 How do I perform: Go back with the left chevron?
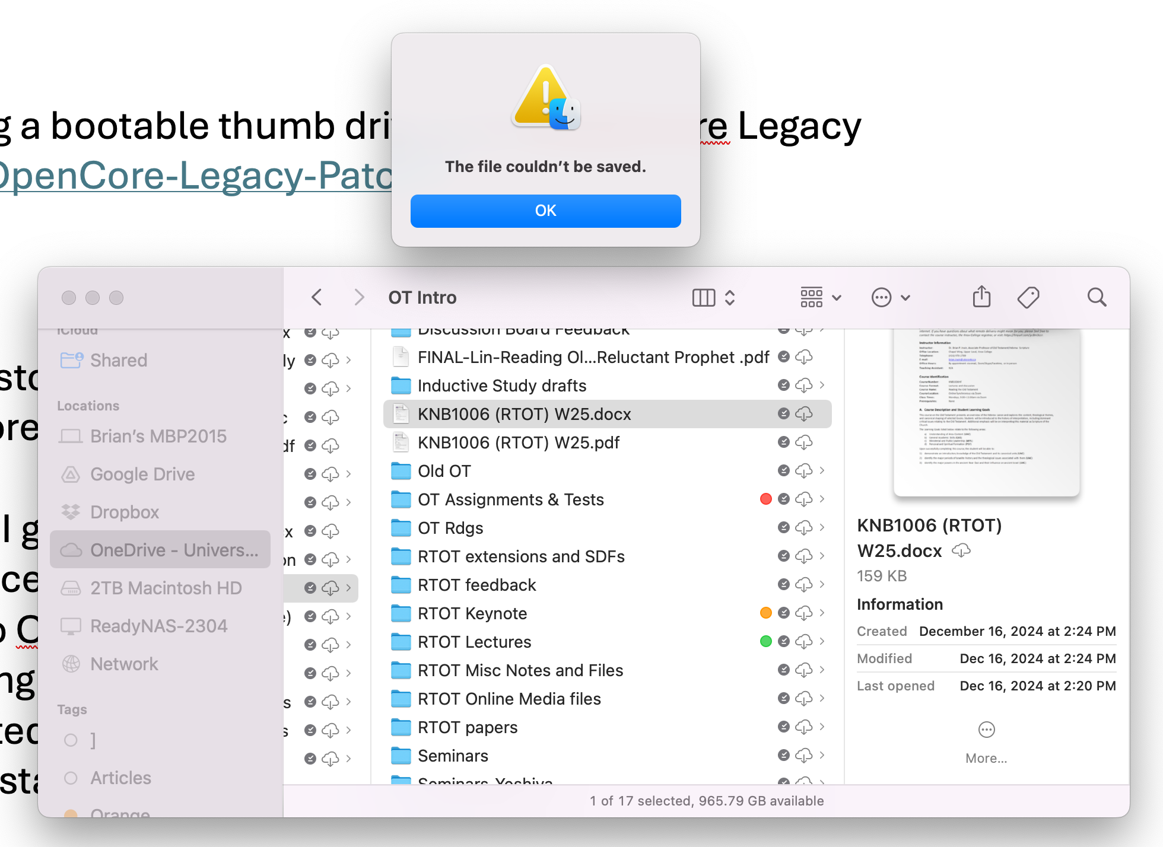(x=317, y=297)
